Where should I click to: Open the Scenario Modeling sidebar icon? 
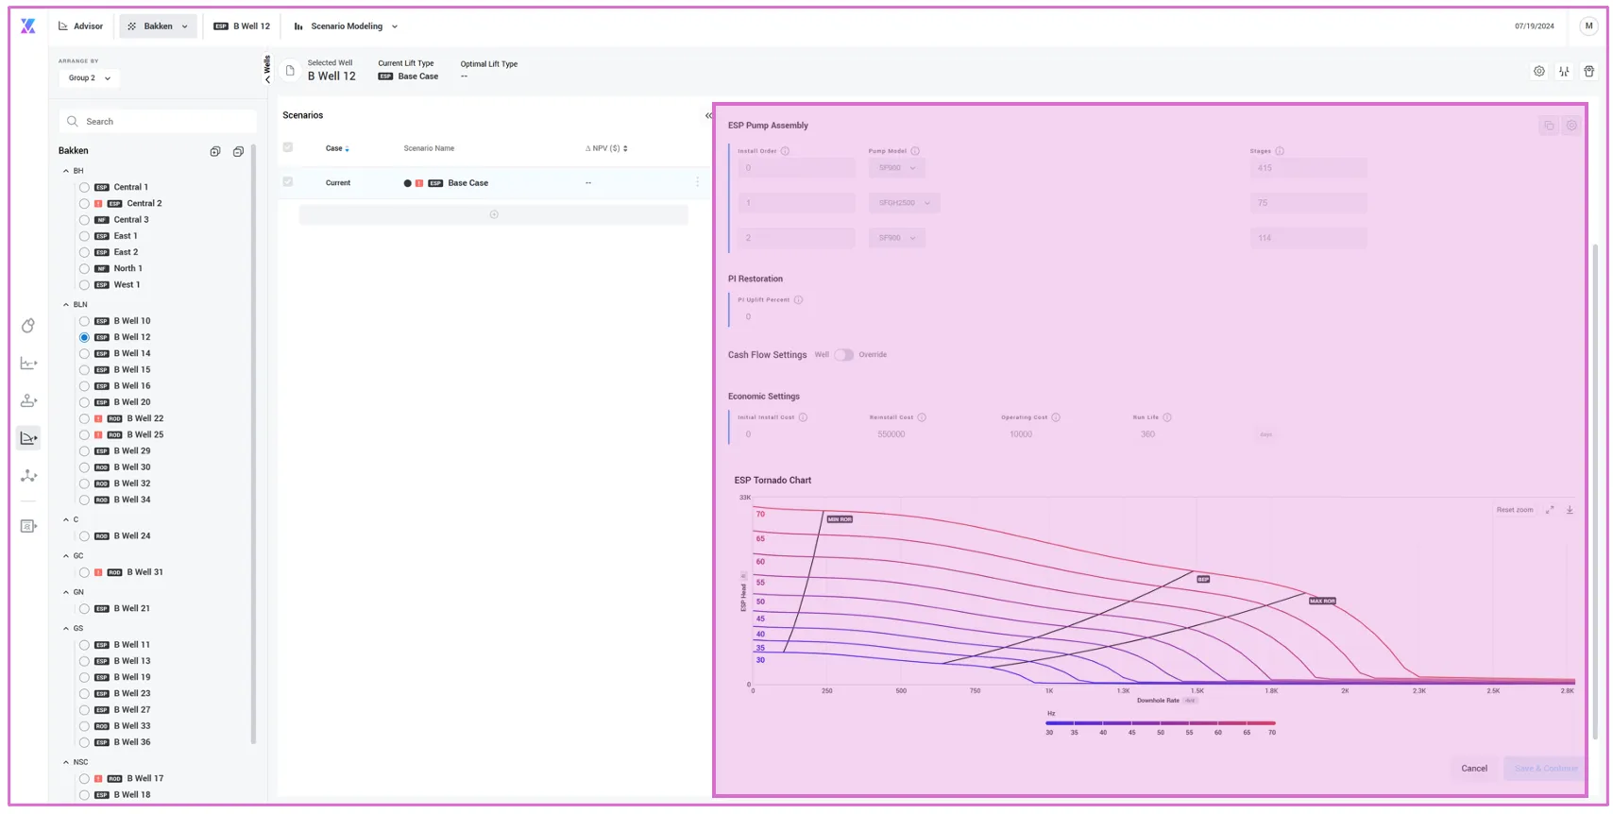point(29,438)
